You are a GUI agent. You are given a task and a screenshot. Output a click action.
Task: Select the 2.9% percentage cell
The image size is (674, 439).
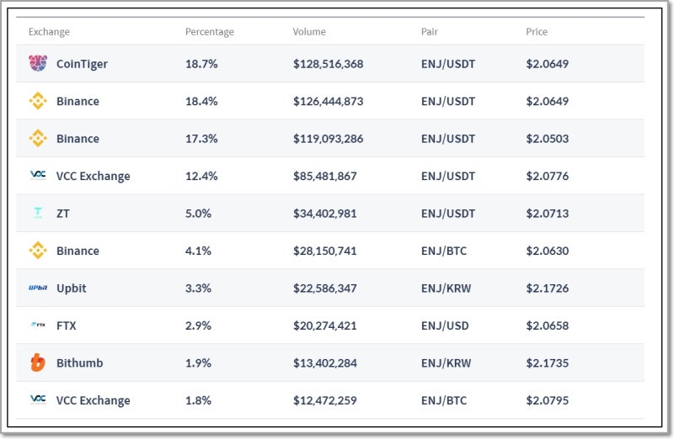pyautogui.click(x=198, y=325)
